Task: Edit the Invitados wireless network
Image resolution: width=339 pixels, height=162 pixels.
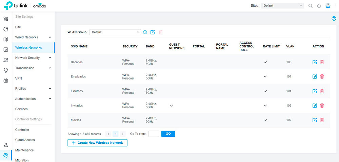Action: coord(315,106)
